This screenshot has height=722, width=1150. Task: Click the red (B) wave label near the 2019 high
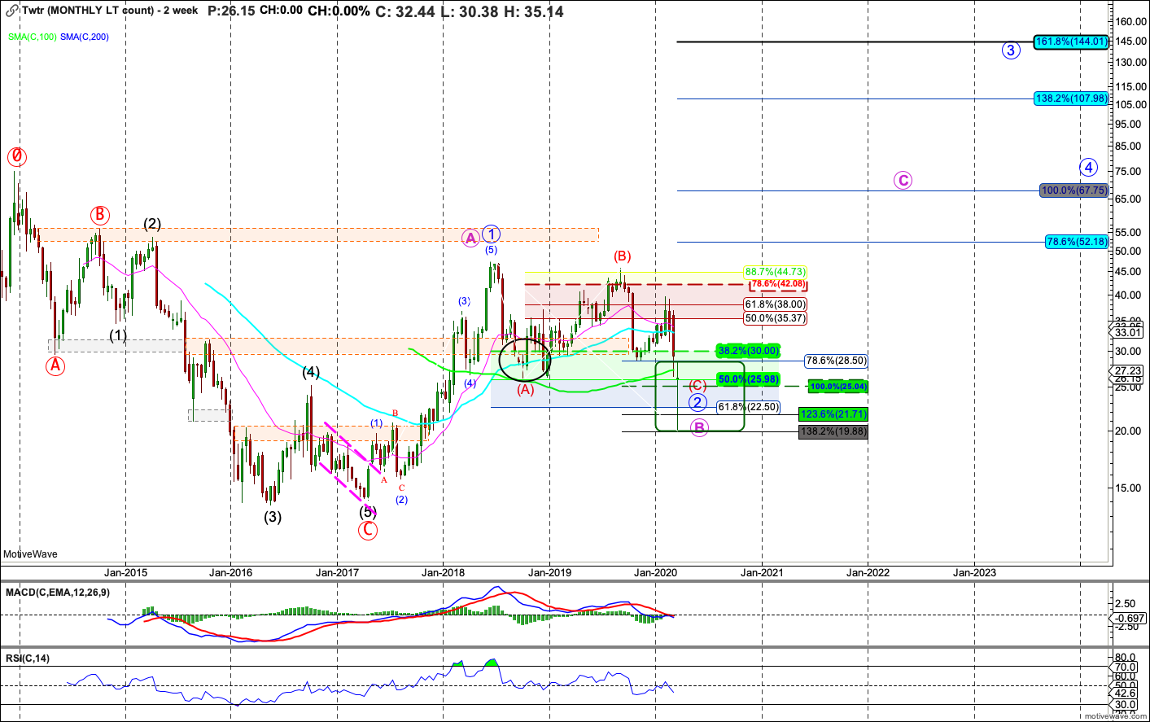pyautogui.click(x=623, y=256)
